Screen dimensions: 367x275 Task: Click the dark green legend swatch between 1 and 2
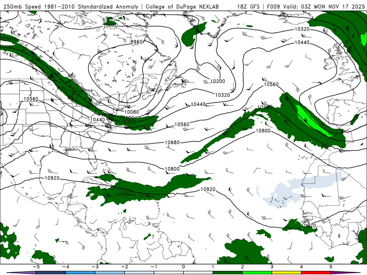pyautogui.click(x=228, y=273)
